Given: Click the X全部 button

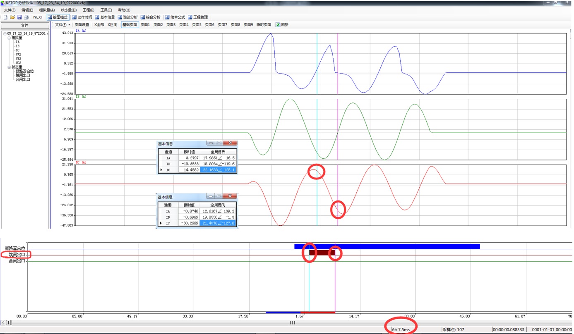Looking at the screenshot, I should pyautogui.click(x=99, y=25).
